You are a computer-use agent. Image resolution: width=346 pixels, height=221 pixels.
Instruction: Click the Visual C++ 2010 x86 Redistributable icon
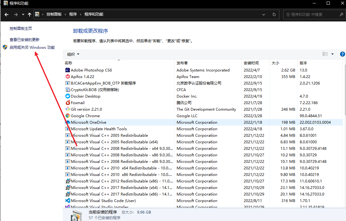tap(67, 174)
